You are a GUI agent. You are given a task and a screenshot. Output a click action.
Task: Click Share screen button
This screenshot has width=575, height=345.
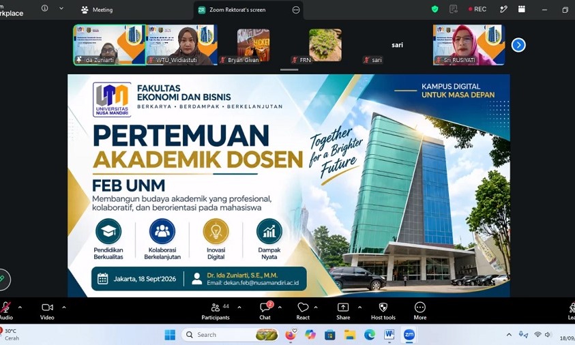(x=343, y=311)
